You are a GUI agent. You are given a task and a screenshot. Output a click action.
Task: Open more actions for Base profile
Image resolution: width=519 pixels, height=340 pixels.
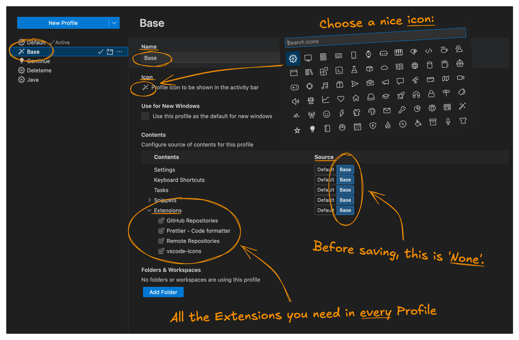point(119,52)
